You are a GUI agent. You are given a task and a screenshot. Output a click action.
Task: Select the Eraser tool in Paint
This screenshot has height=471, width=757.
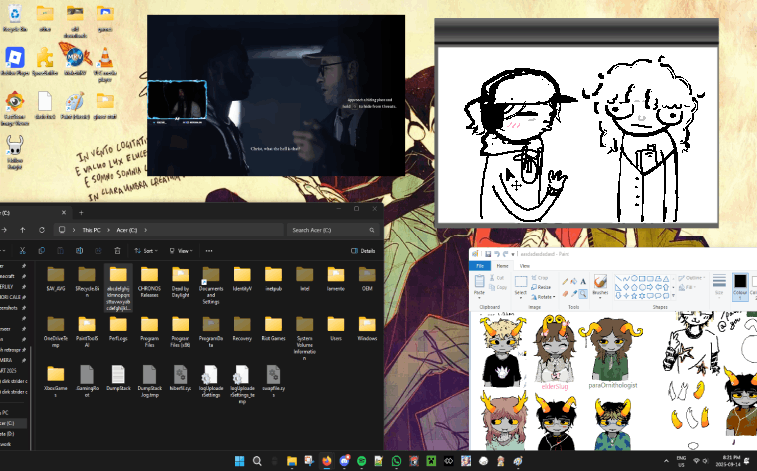click(x=565, y=293)
